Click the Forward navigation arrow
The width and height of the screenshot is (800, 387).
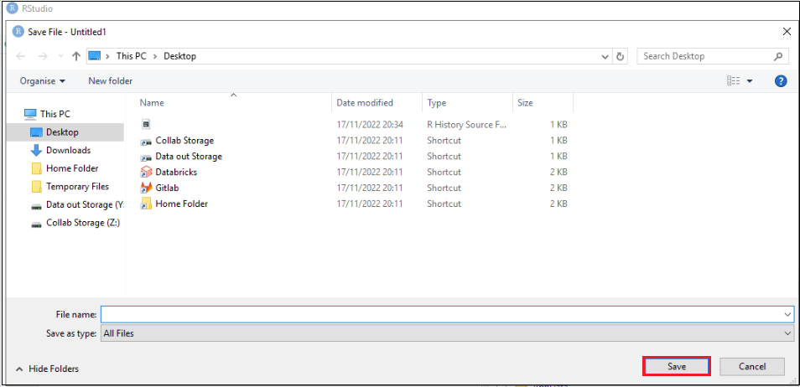coord(43,57)
